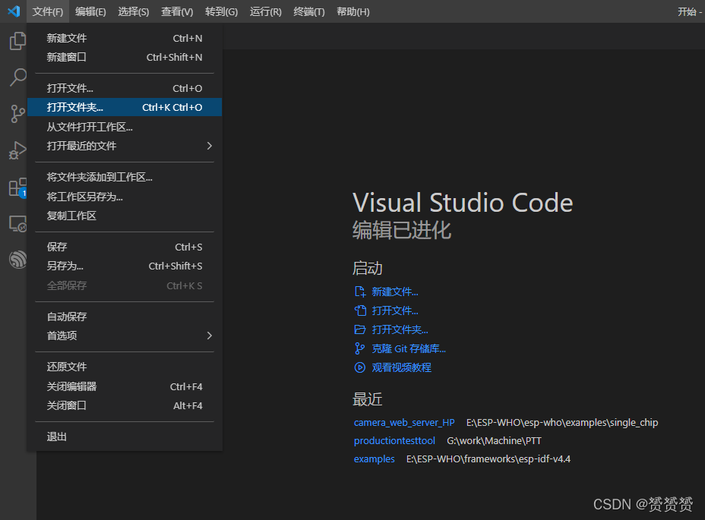Click the 开始 tab title
Screen dimensions: 705x520
(687, 11)
